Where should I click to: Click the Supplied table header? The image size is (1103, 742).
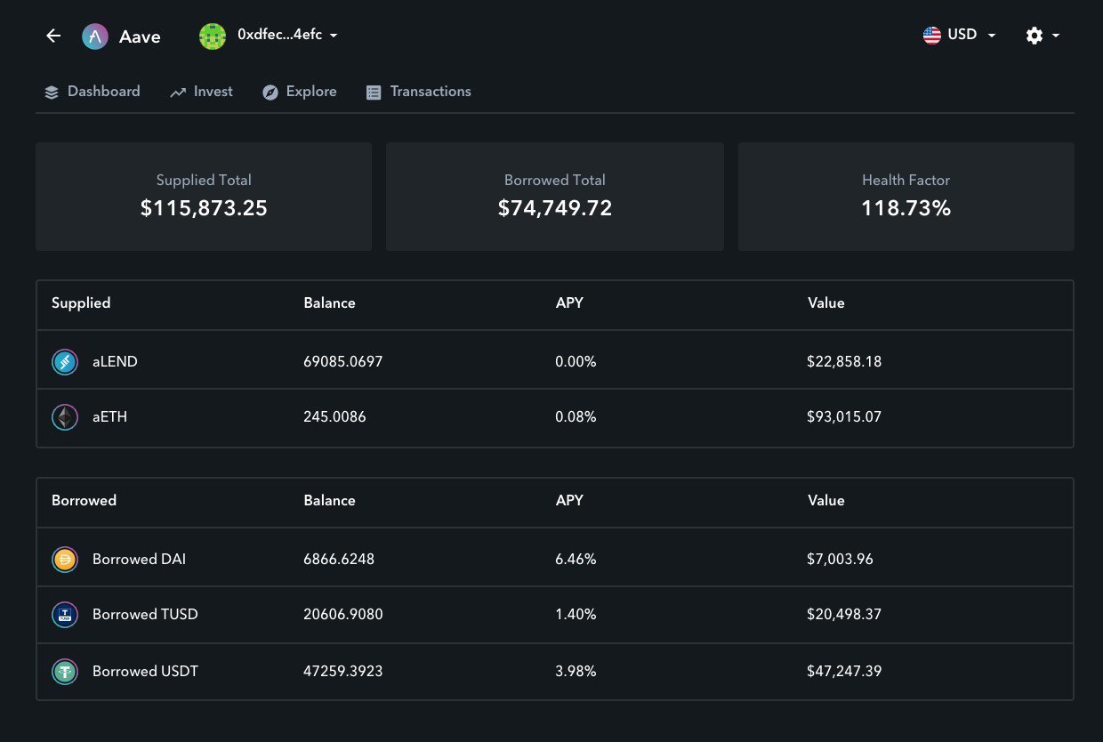tap(81, 302)
